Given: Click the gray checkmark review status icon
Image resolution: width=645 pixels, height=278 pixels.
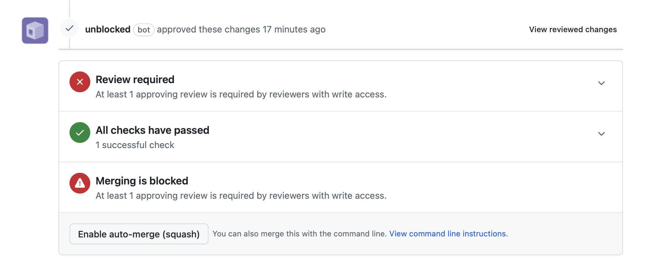Looking at the screenshot, I should [69, 29].
